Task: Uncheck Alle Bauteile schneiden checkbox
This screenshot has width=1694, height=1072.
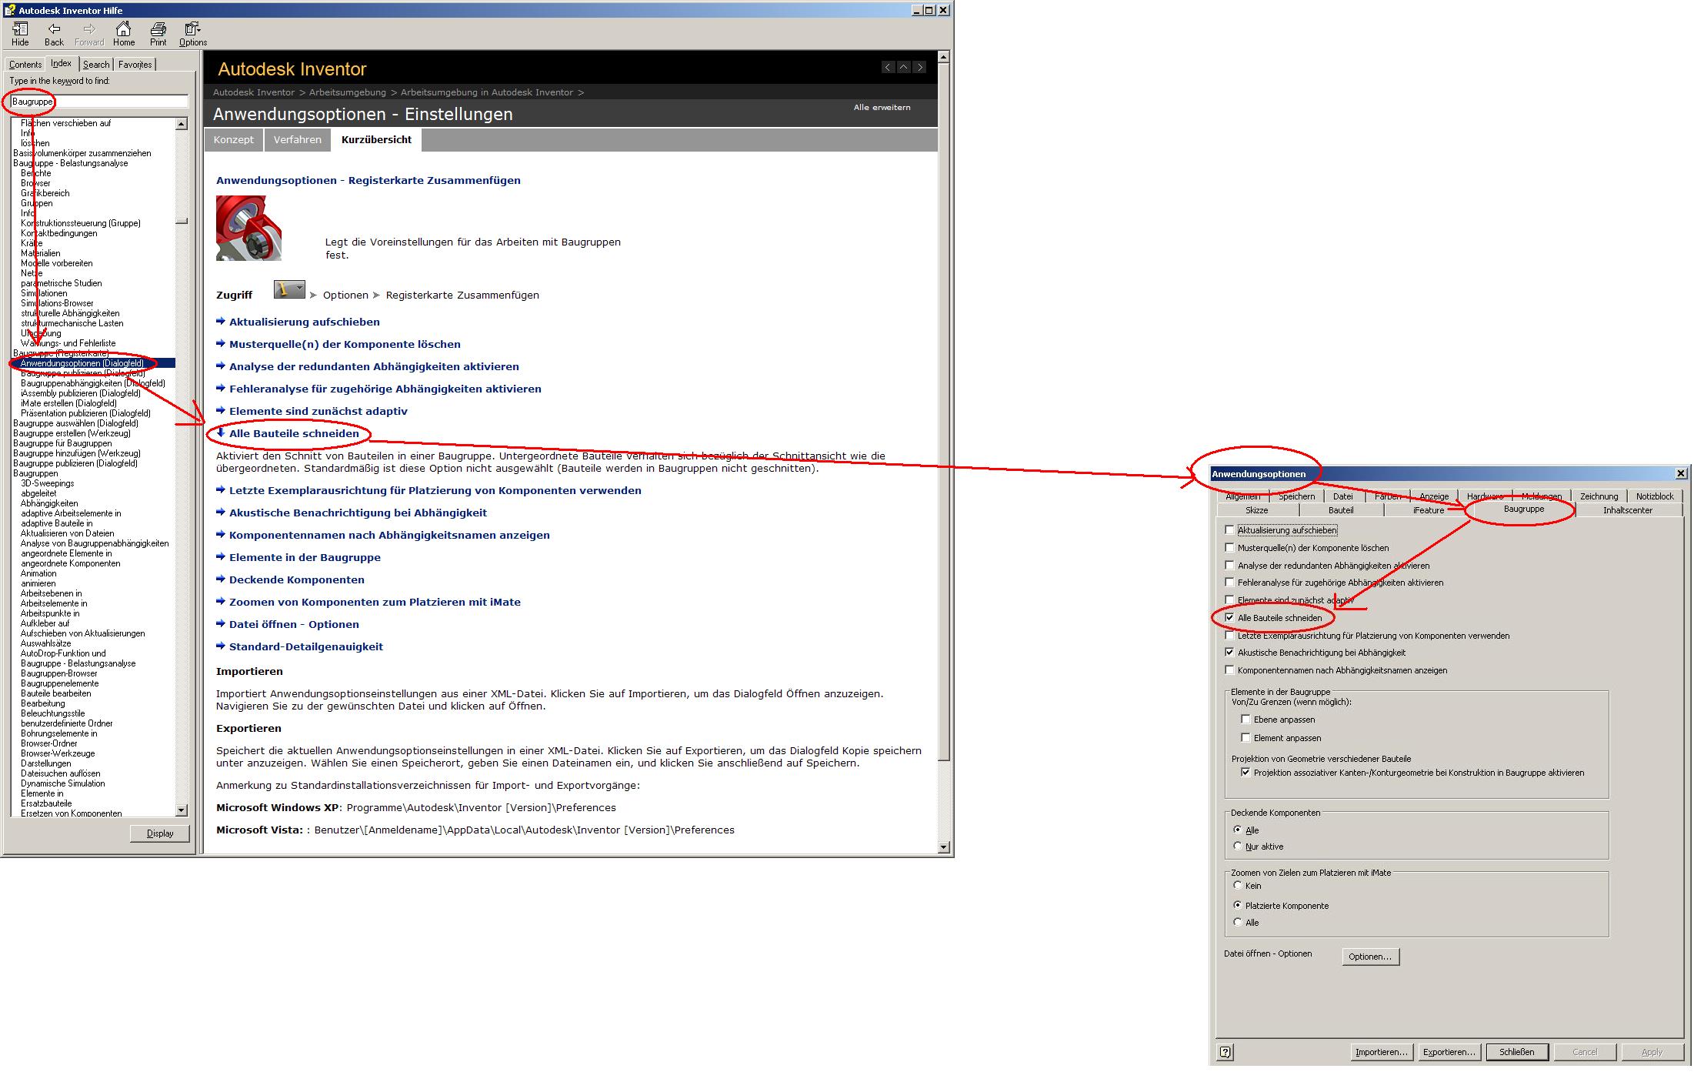Action: tap(1229, 618)
